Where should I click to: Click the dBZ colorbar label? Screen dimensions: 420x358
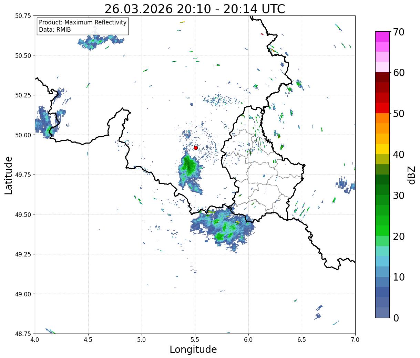pos(411,175)
